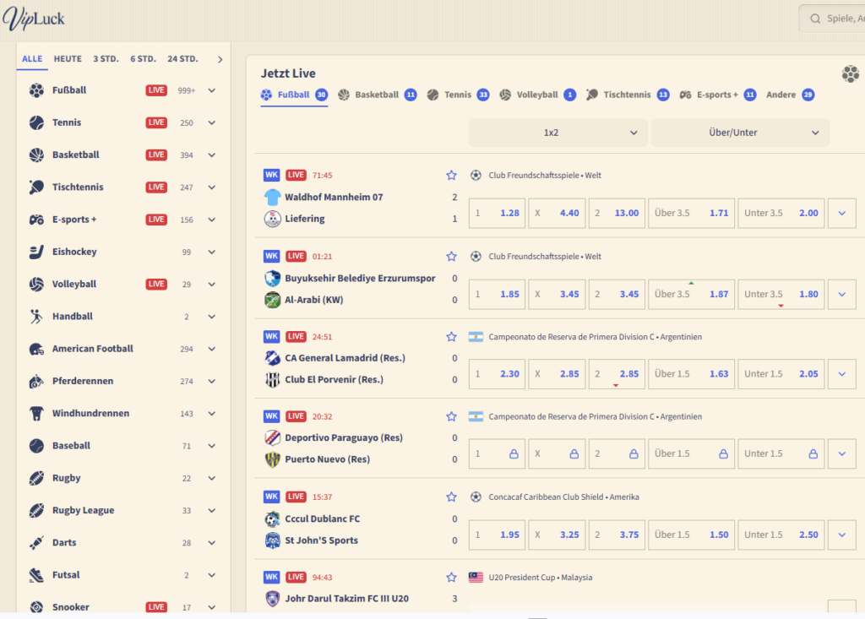Favorite the CA General Lamadrid match star

pyautogui.click(x=451, y=337)
